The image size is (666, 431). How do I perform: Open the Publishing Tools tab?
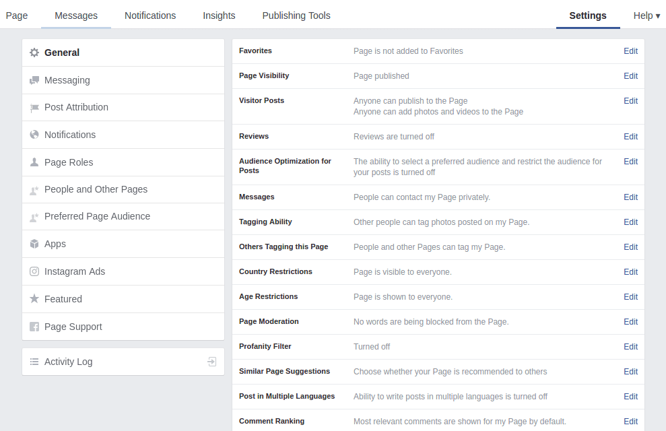(296, 15)
